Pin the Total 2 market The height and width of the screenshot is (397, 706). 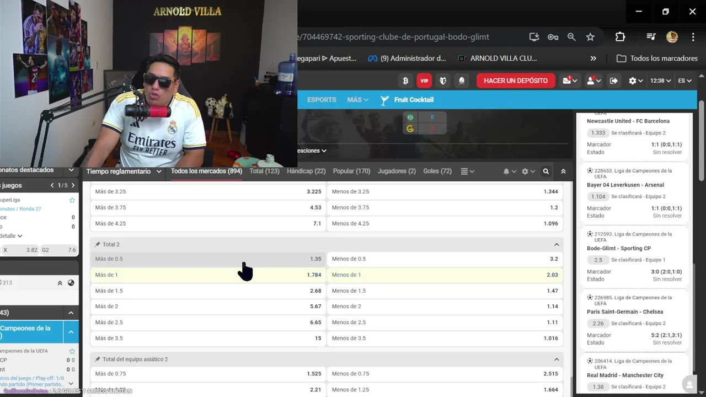pos(98,244)
